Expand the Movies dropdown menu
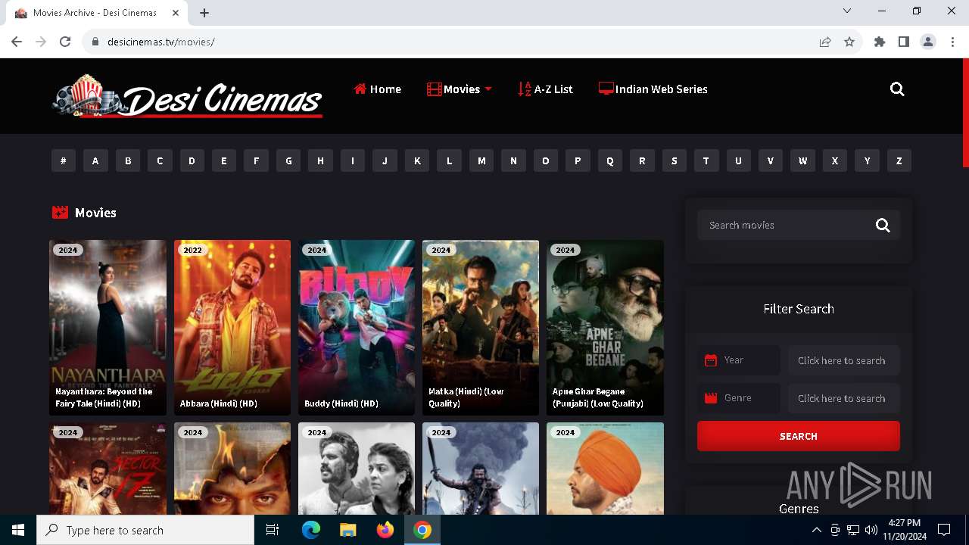Image resolution: width=969 pixels, height=545 pixels. (x=460, y=89)
